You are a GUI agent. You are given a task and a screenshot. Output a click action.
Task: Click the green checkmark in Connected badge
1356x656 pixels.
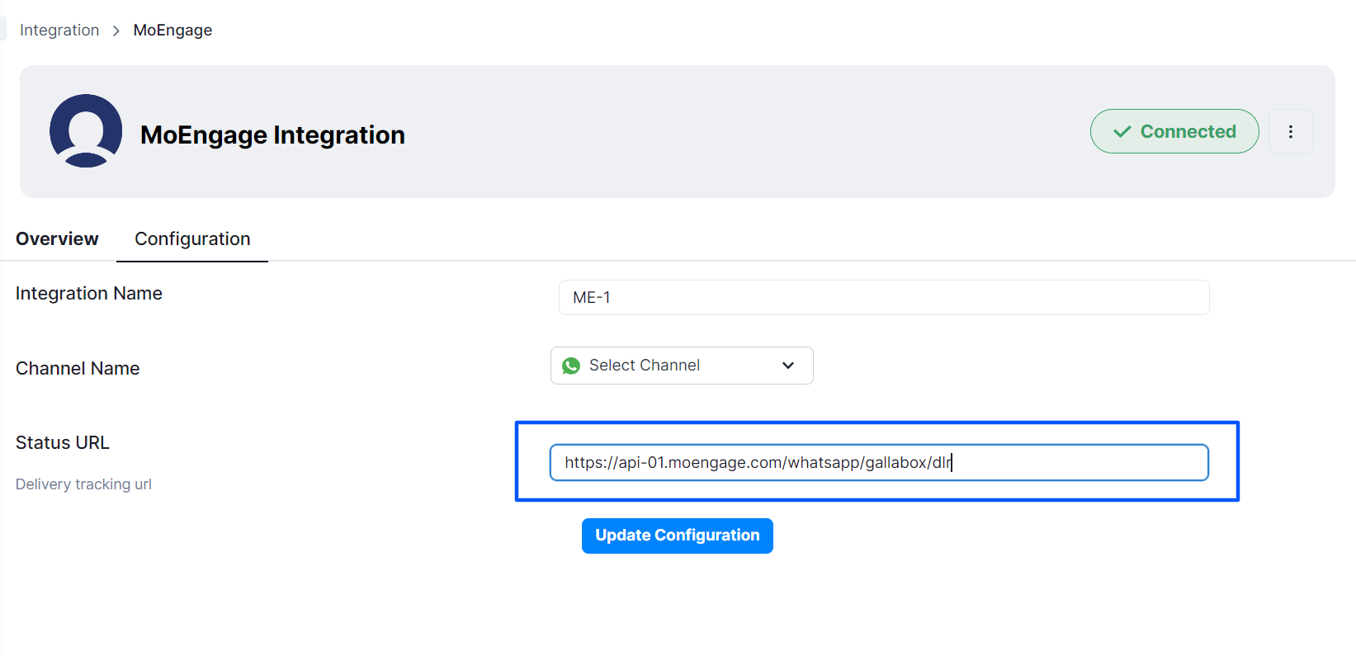pyautogui.click(x=1122, y=132)
